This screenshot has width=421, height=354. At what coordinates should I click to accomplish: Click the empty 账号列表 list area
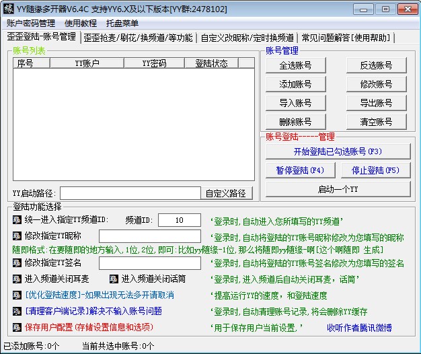(x=134, y=124)
